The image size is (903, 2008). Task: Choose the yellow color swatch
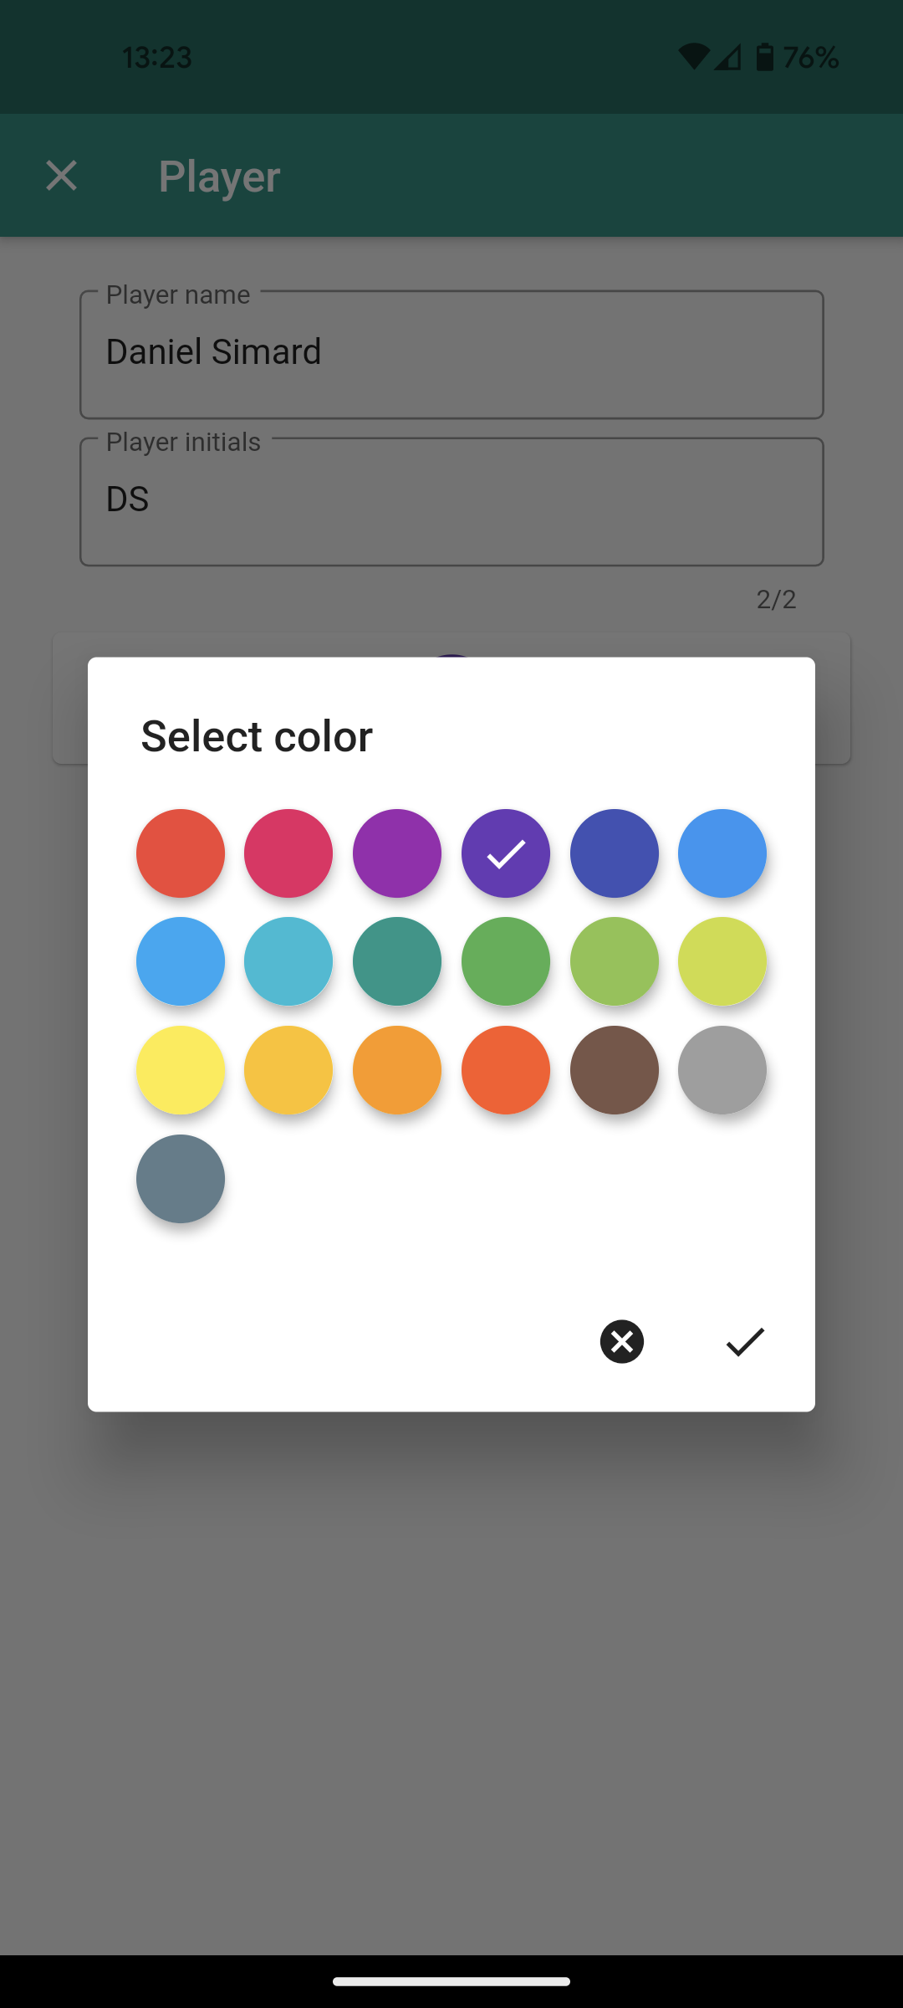(x=181, y=1070)
